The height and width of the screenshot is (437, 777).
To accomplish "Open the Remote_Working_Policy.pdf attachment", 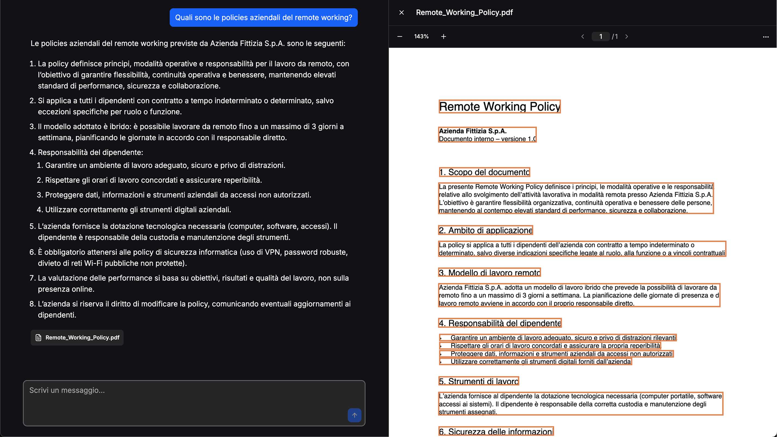I will click(x=77, y=338).
